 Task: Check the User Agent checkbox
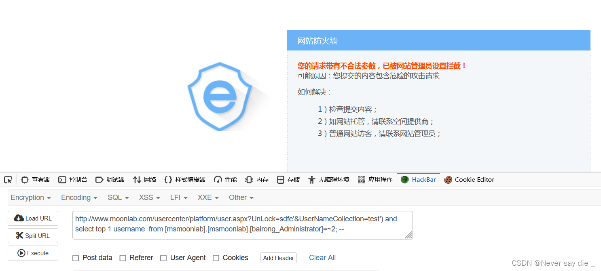point(163,258)
